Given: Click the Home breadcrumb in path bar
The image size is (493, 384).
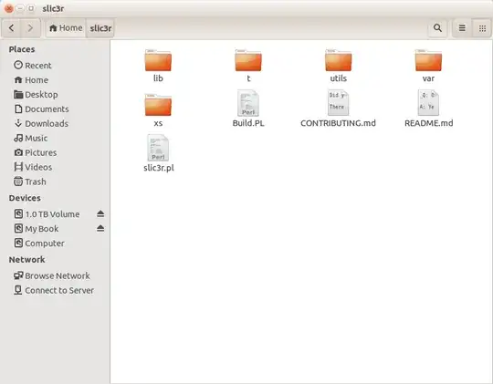Looking at the screenshot, I should coord(66,28).
